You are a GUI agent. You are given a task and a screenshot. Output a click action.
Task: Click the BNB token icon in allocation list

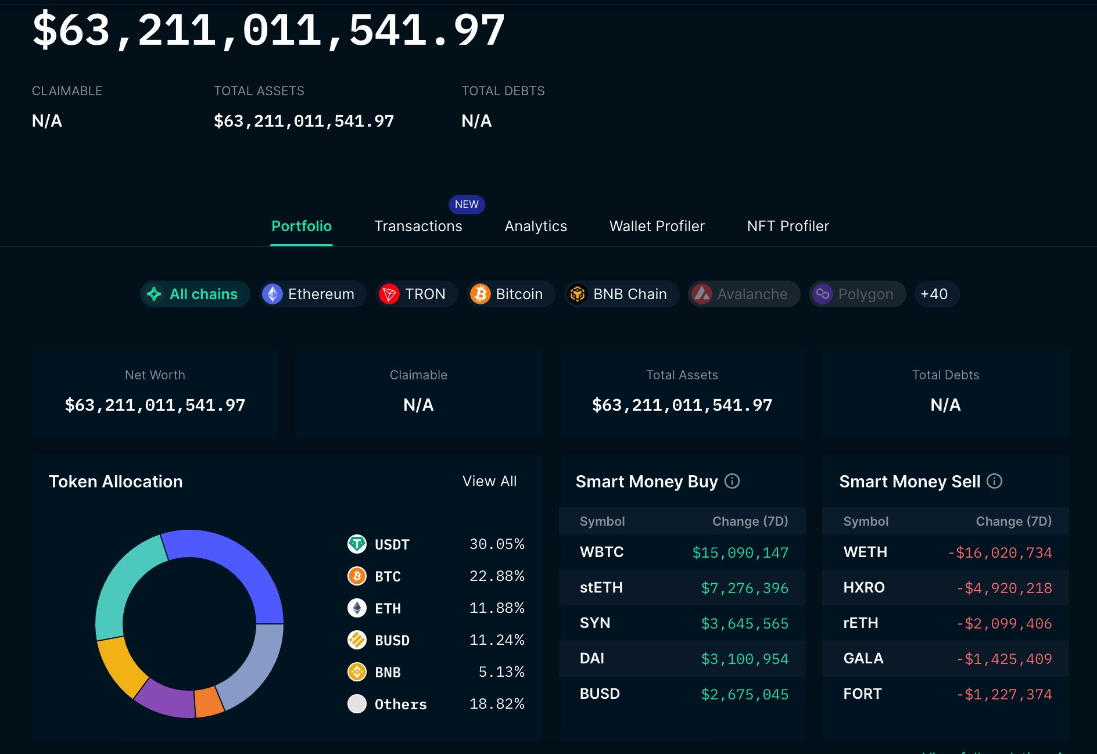pyautogui.click(x=357, y=672)
